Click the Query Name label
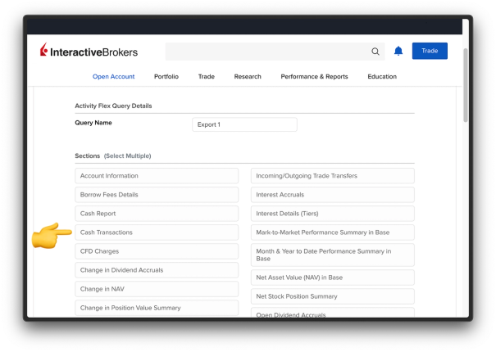Viewport: 496px width, 352px height. pos(93,123)
